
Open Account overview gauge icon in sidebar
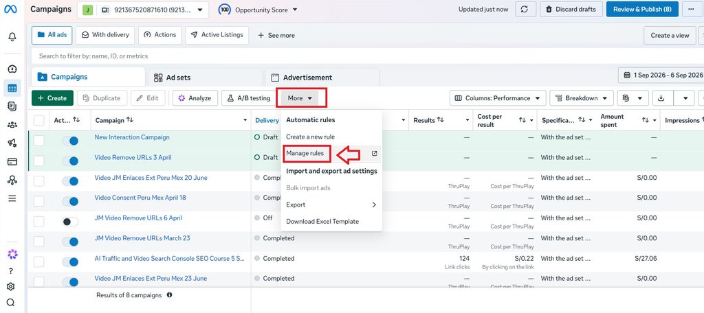(x=12, y=69)
